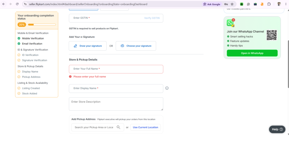Click the WhatsApp logo icon with badge
This screenshot has height=146, width=289.
pyautogui.click(x=230, y=23)
